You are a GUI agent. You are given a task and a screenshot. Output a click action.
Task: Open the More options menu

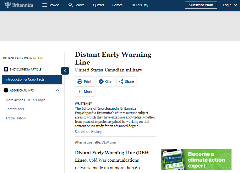click(x=85, y=92)
